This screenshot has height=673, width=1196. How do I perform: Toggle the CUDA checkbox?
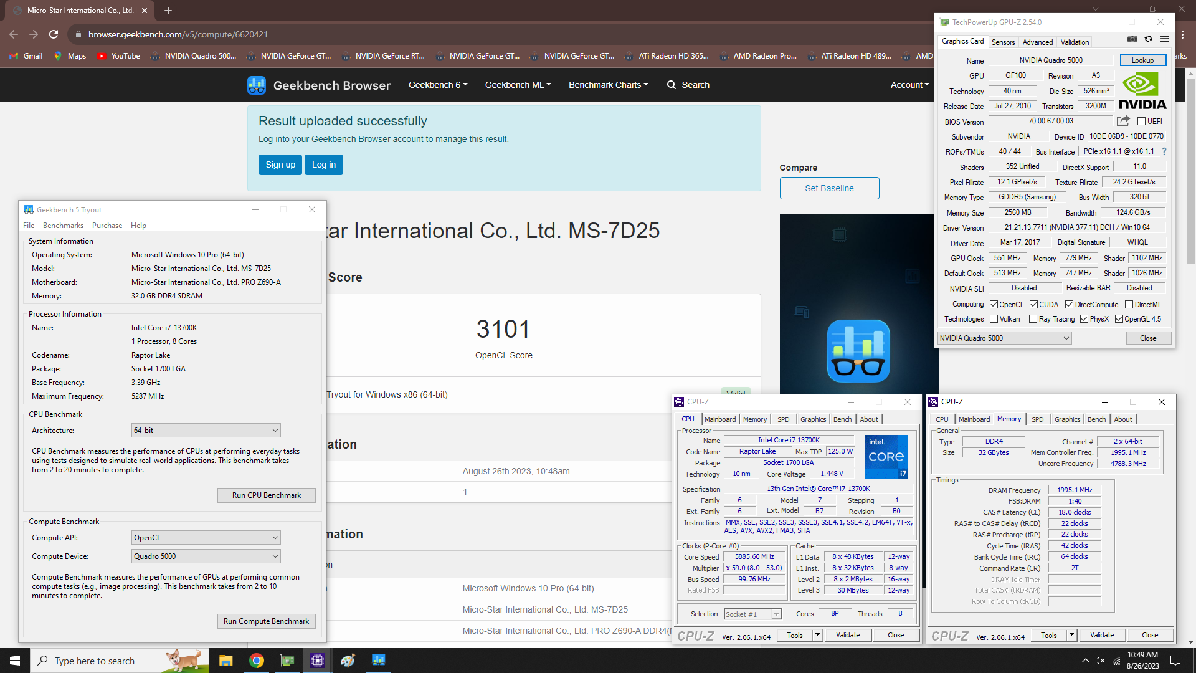[1033, 305]
